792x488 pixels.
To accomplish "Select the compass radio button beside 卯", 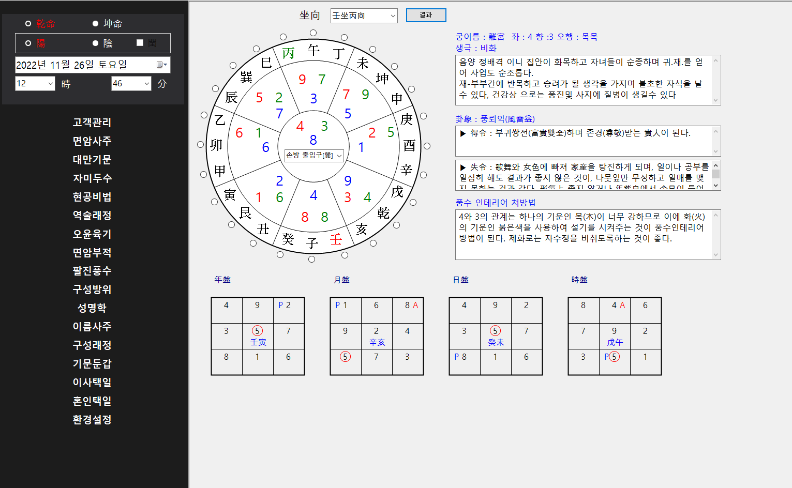I will (200, 145).
